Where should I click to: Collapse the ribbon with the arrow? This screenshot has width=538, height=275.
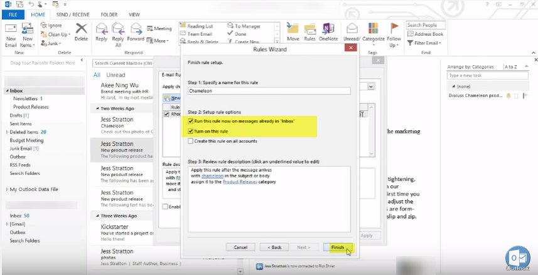pos(533,53)
